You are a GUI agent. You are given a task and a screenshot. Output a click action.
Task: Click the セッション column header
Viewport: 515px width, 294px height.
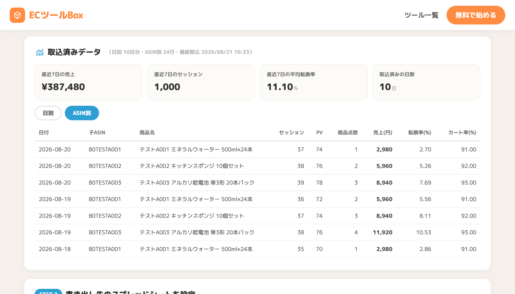point(291,133)
